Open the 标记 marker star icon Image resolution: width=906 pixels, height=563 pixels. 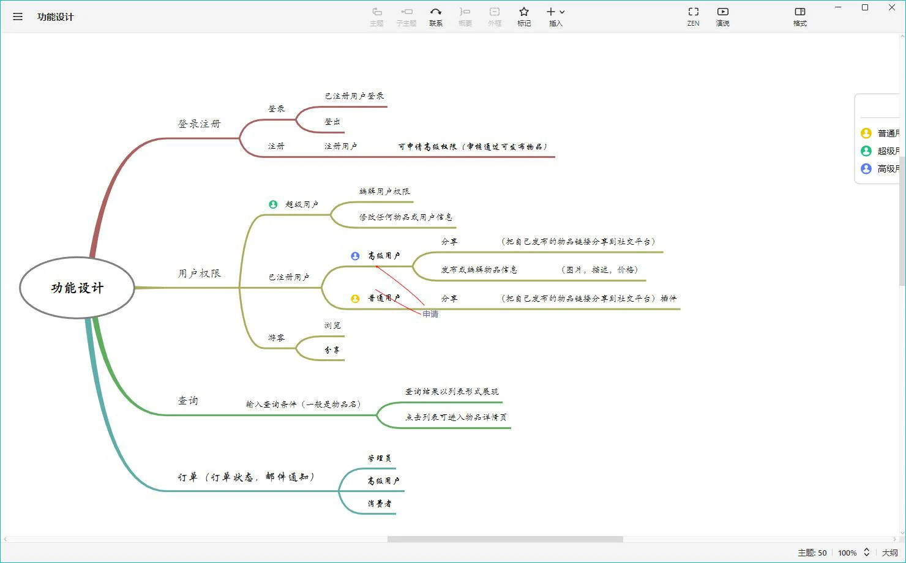[524, 17]
